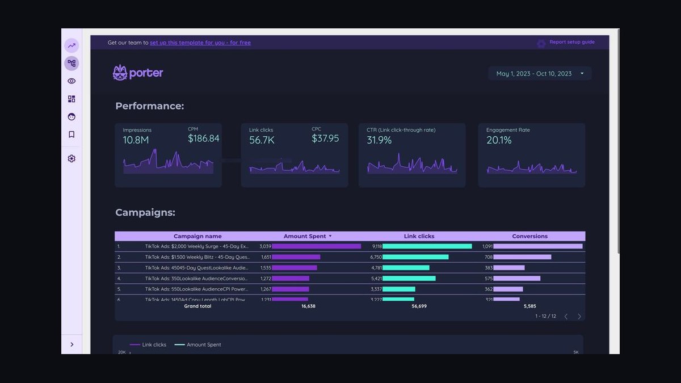This screenshot has height=383, width=681.
Task: Click the purple Link clicks legend swatch
Action: [x=135, y=345]
